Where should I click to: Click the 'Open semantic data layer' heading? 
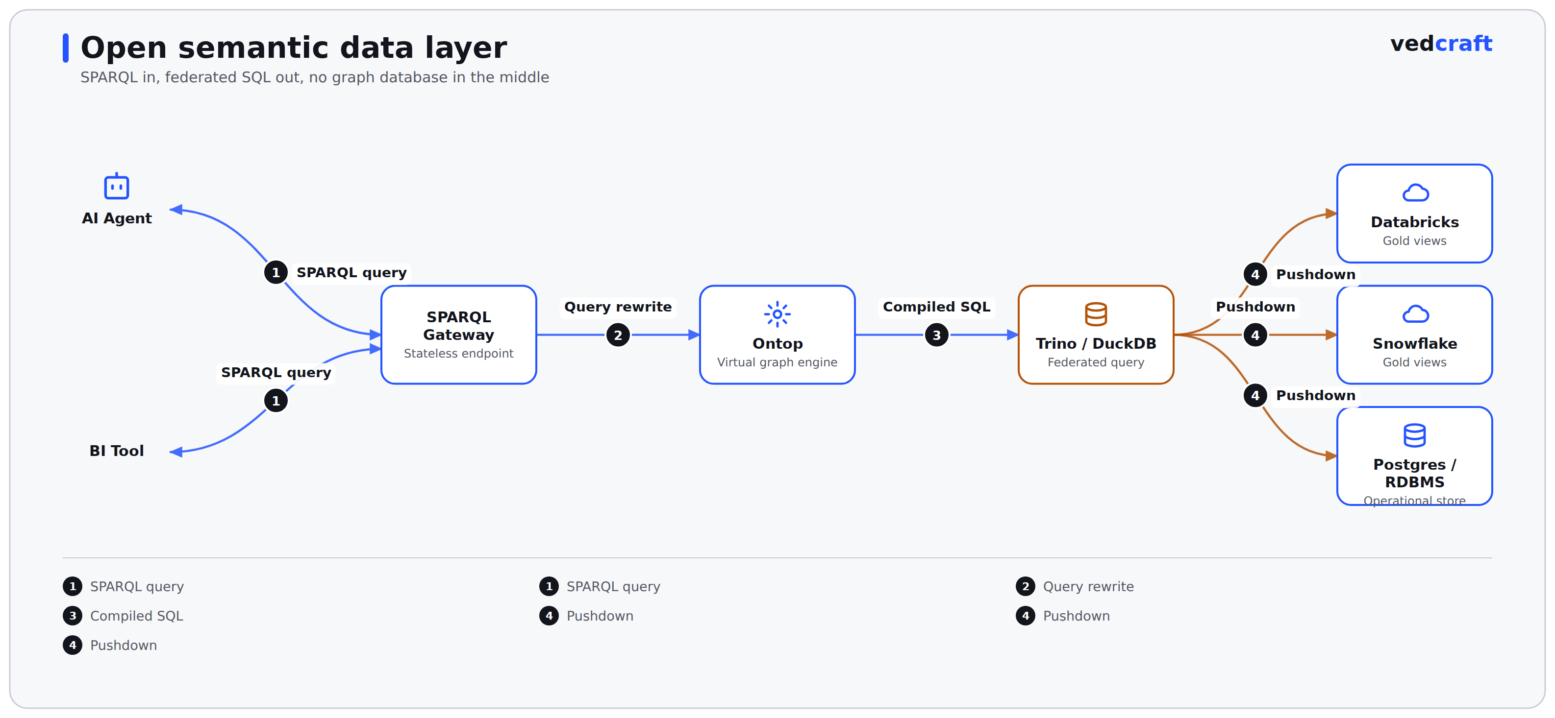(x=293, y=48)
